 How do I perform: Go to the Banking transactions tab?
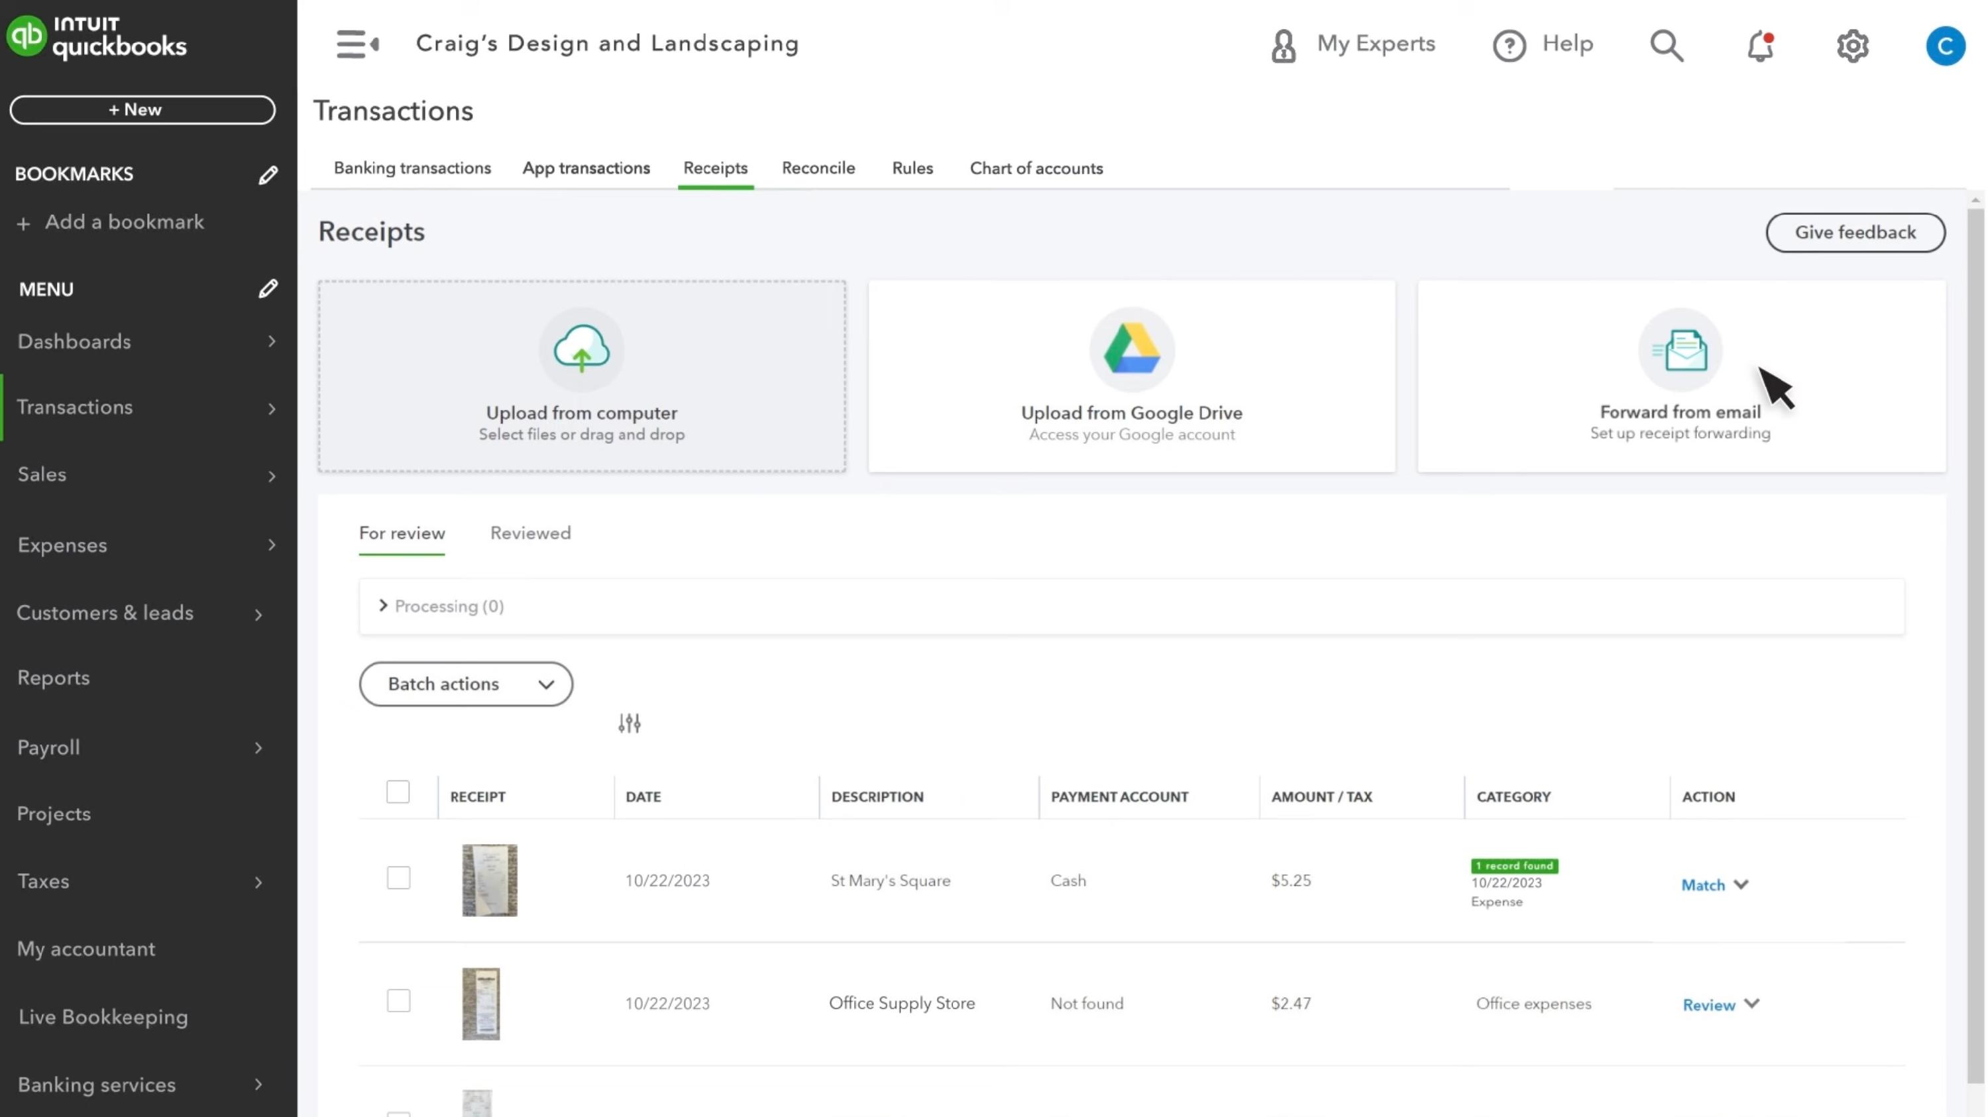click(x=412, y=168)
